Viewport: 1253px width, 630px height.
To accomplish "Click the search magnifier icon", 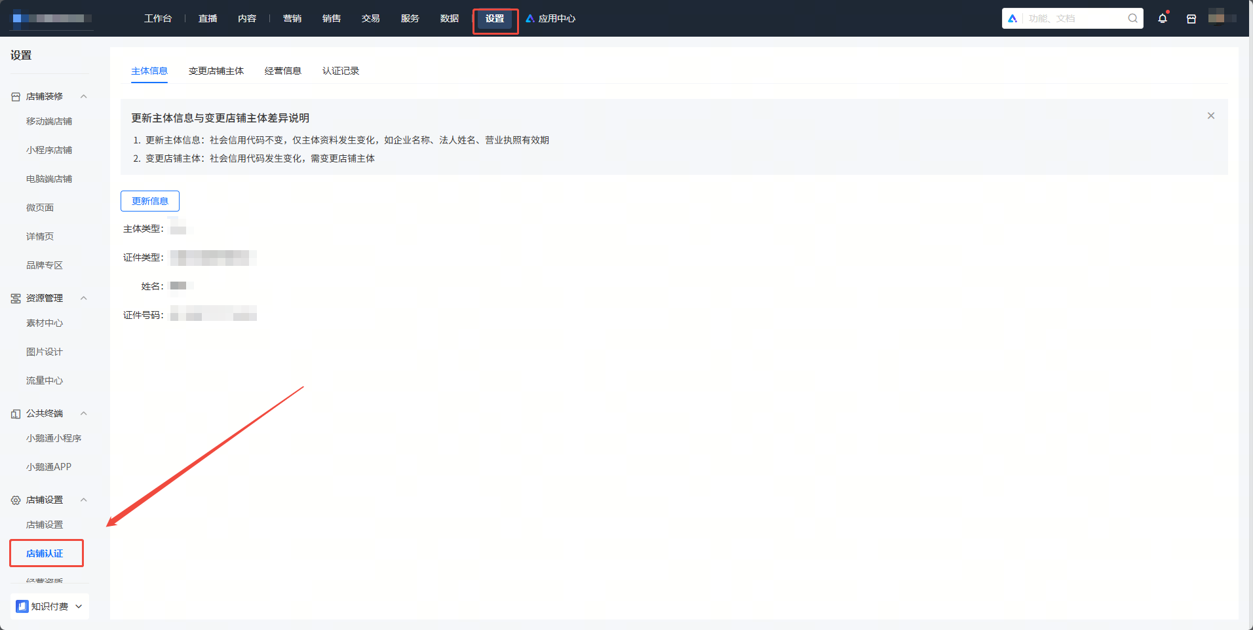I will (1132, 18).
